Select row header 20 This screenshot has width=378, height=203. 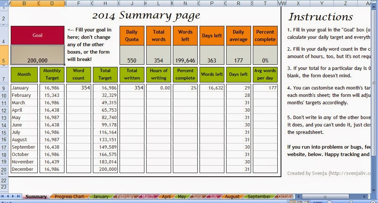pyautogui.click(x=4, y=169)
